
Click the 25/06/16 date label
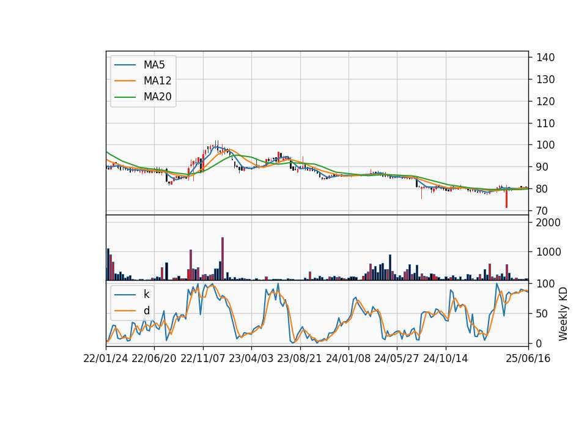point(528,359)
